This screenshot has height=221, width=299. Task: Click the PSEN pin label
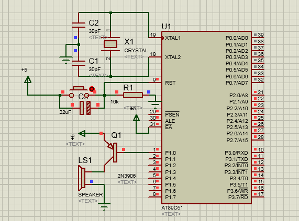coord(172,114)
